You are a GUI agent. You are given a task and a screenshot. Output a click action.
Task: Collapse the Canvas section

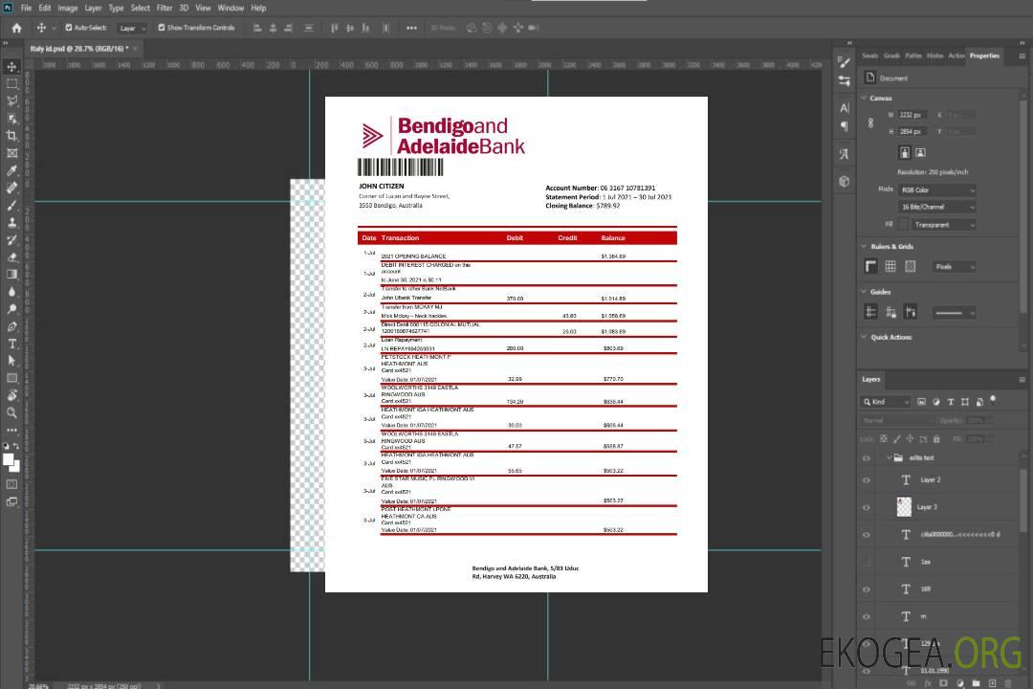point(864,98)
